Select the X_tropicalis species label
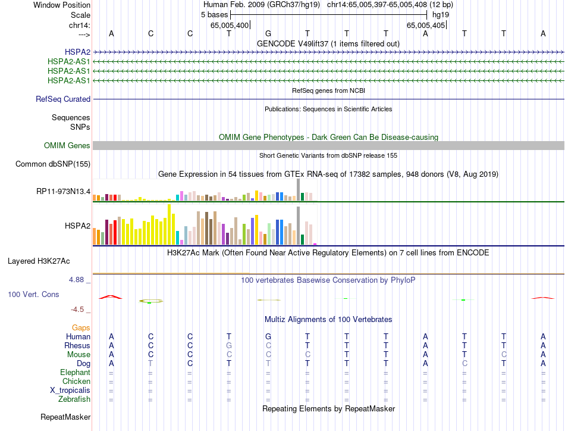This screenshot has width=565, height=431. click(70, 391)
